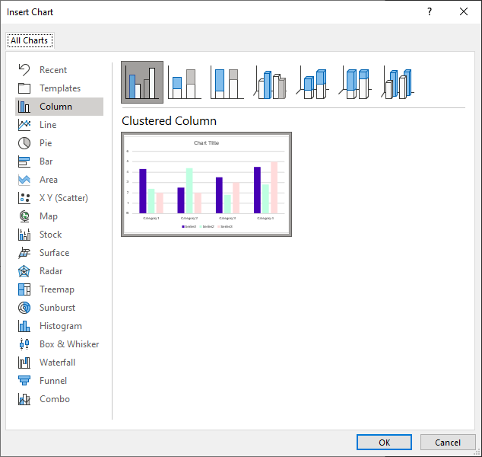
Task: Click the X Y Scatter chart icon
Action: click(x=24, y=198)
